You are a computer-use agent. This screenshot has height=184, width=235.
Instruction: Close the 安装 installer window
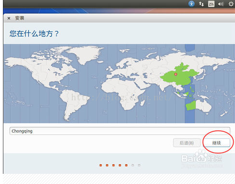pyautogui.click(x=9, y=18)
